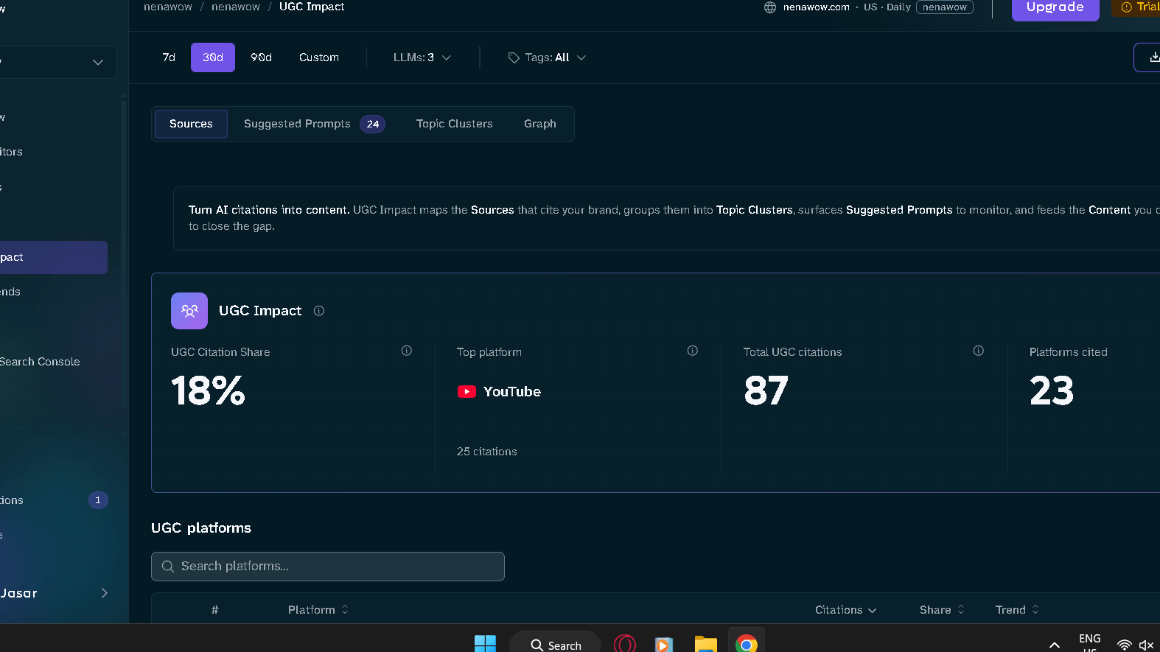The height and width of the screenshot is (652, 1160).
Task: Open the Windows Start menu
Action: tap(485, 644)
